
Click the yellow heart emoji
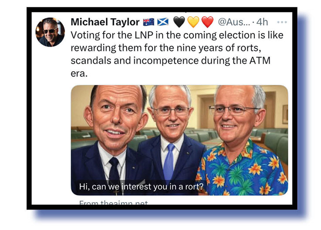[193, 22]
